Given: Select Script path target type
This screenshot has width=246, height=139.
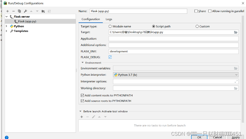Looking at the screenshot, I should [x=154, y=26].
